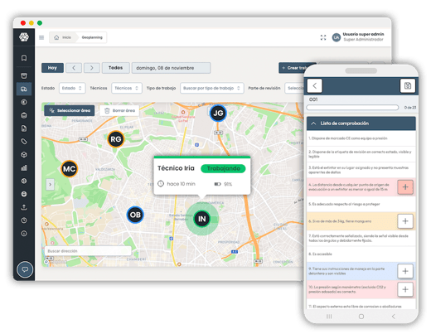Expand 'Buscar por tipo de trabajo' dropdown
The image size is (431, 334).
[x=212, y=88]
